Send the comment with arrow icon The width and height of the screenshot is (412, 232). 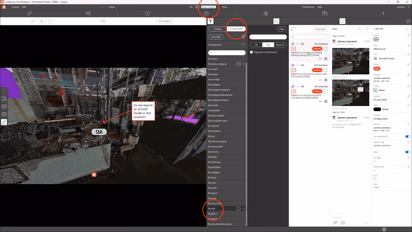pyautogui.click(x=366, y=222)
